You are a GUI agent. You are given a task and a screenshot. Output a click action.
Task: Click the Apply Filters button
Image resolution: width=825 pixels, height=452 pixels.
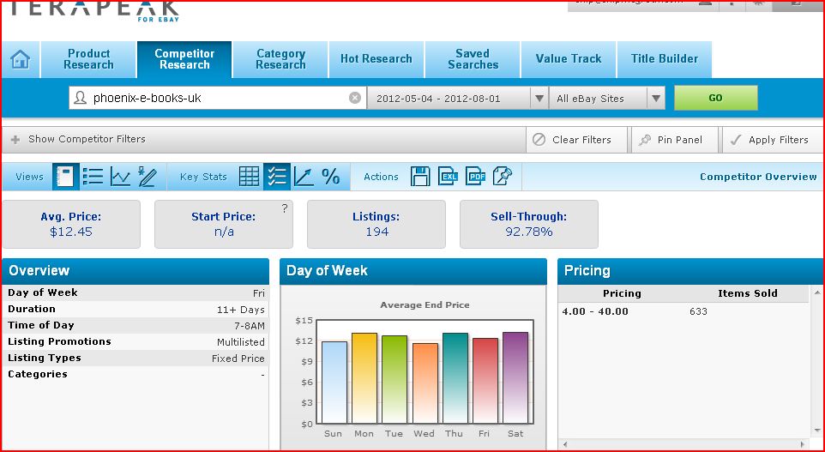773,140
